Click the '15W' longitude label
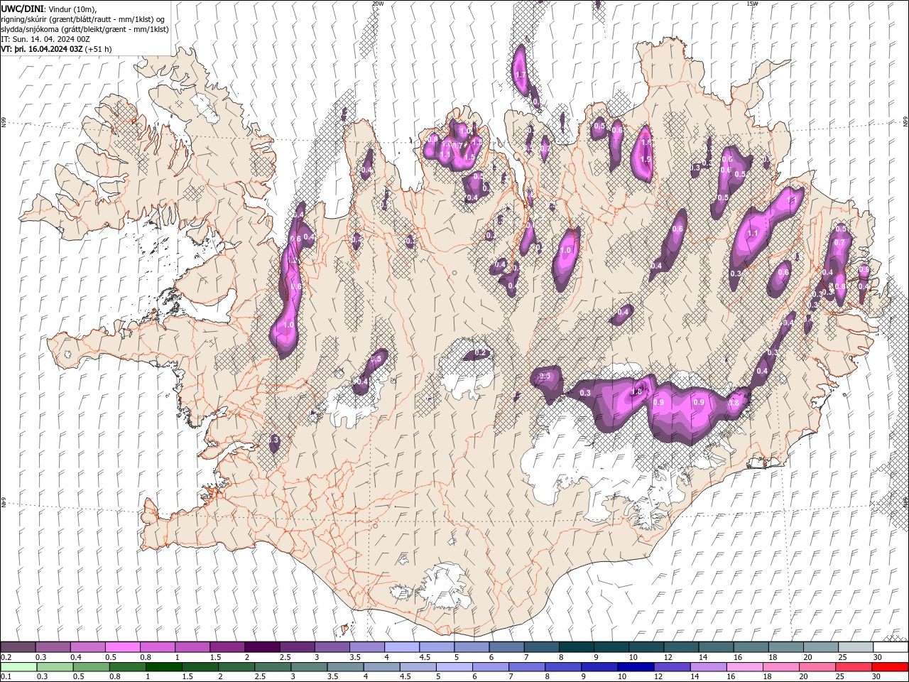This screenshot has width=909, height=682. pos(752,4)
